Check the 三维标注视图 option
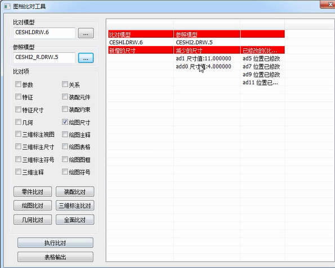 pyautogui.click(x=18, y=134)
